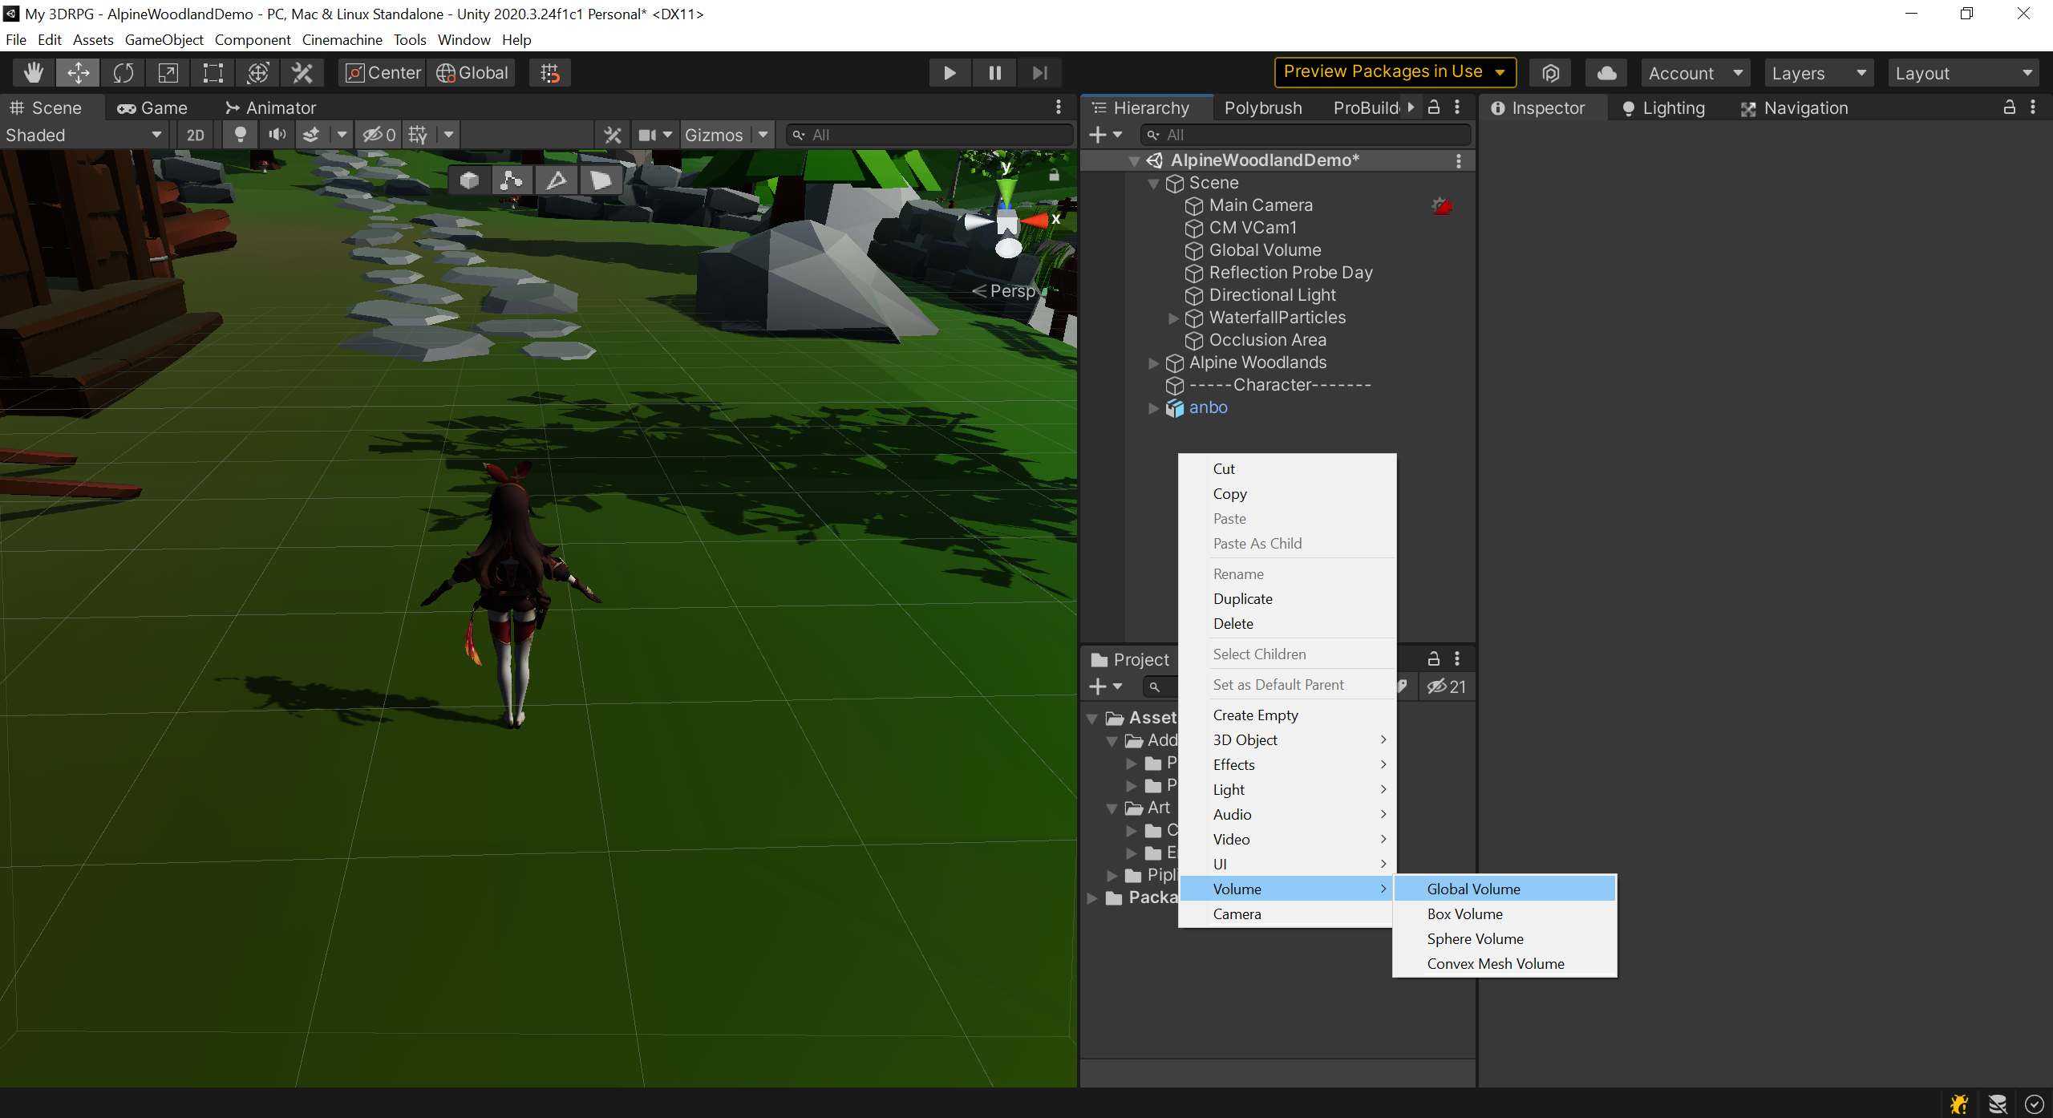Choose Convex Mesh Volume from submenu

(1504, 963)
